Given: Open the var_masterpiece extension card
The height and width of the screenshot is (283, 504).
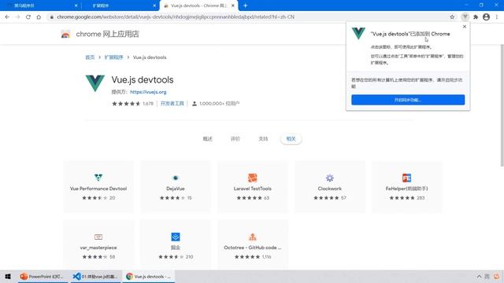Looking at the screenshot, I should 98,244.
